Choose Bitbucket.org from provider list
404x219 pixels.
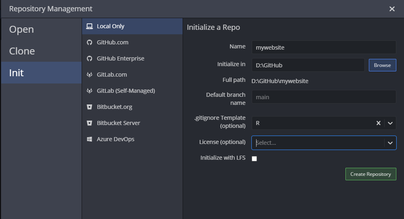pyautogui.click(x=132, y=107)
